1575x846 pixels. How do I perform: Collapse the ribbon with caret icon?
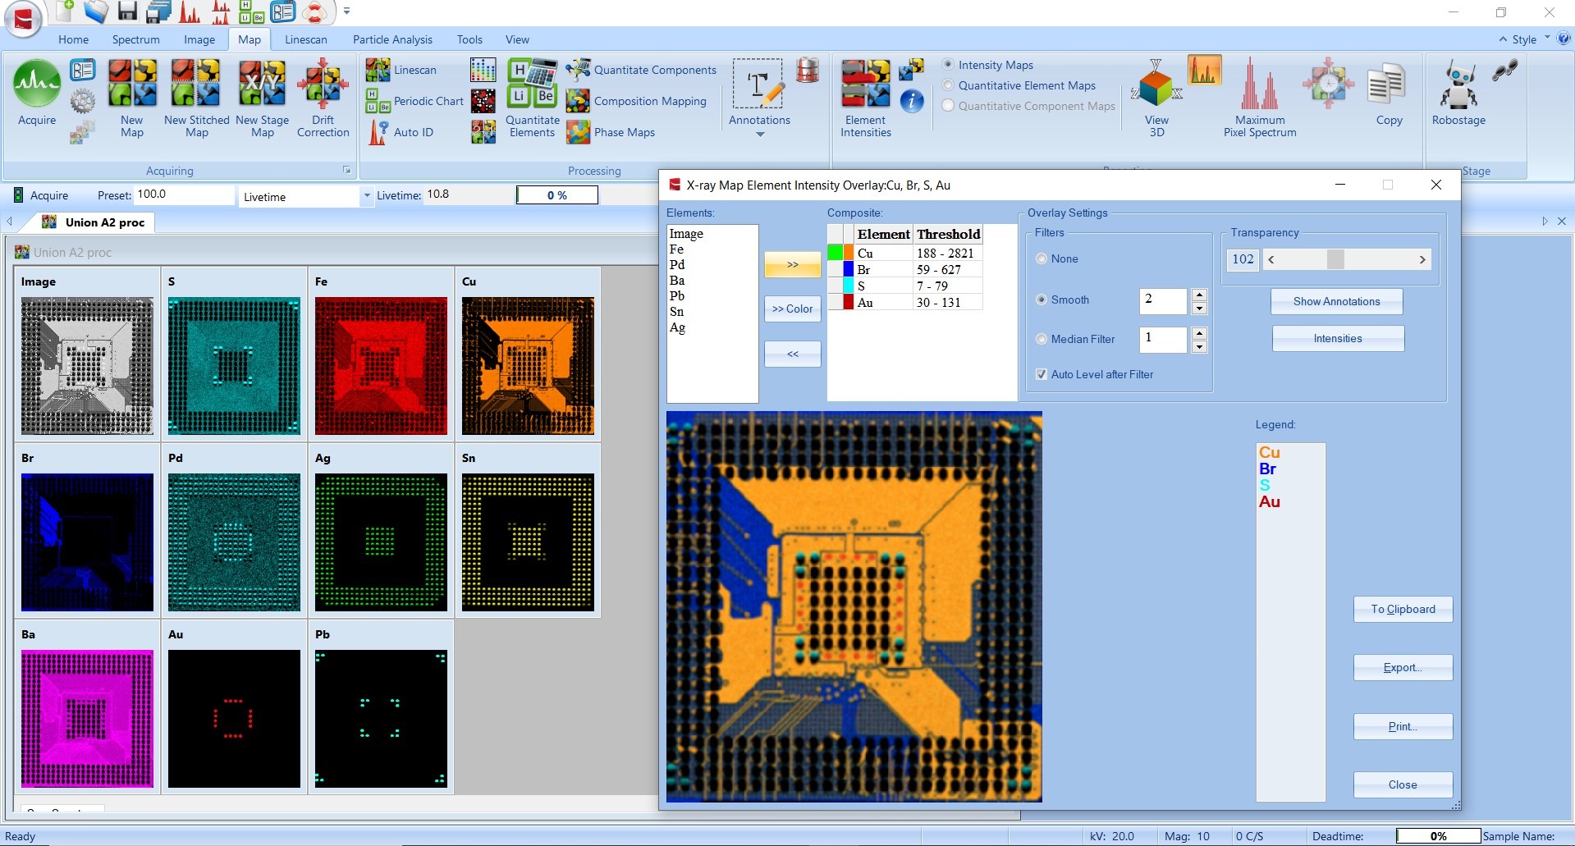pyautogui.click(x=1503, y=39)
